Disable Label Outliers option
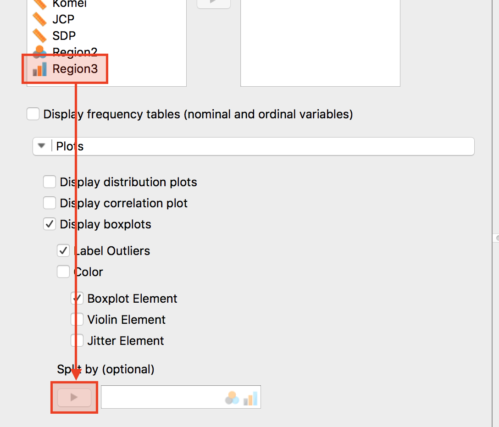The width and height of the screenshot is (499, 427). pos(63,251)
